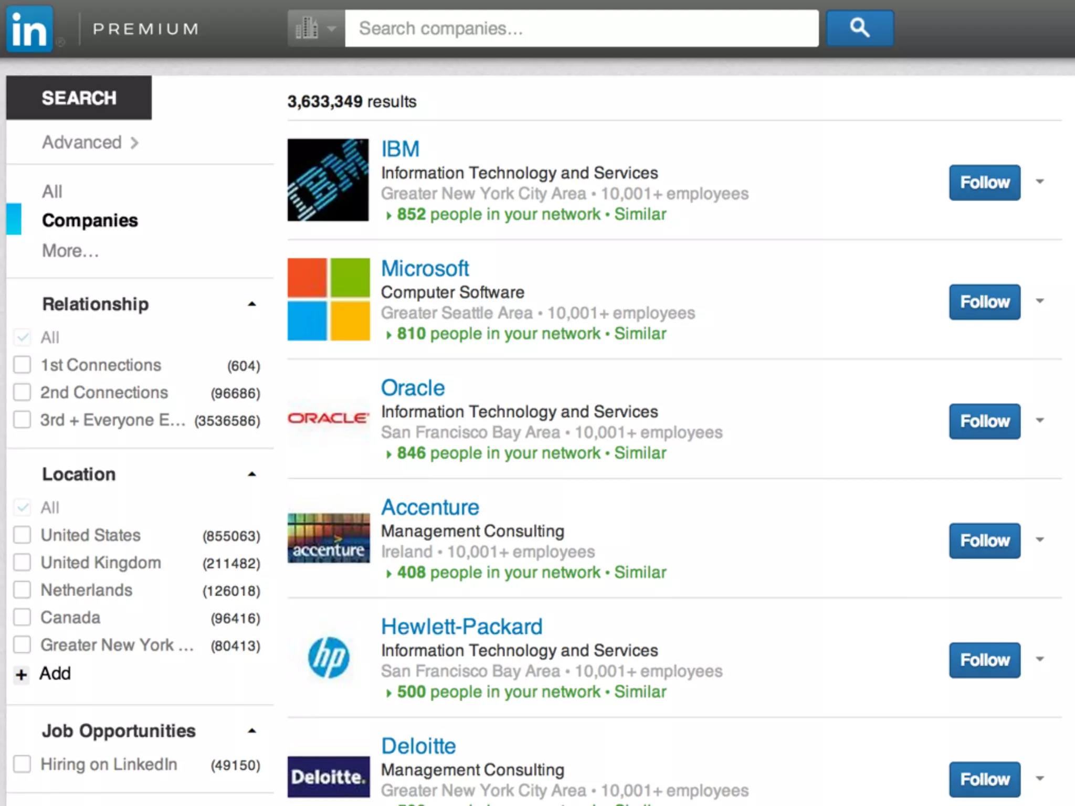
Task: Open Advanced search options
Action: click(82, 142)
